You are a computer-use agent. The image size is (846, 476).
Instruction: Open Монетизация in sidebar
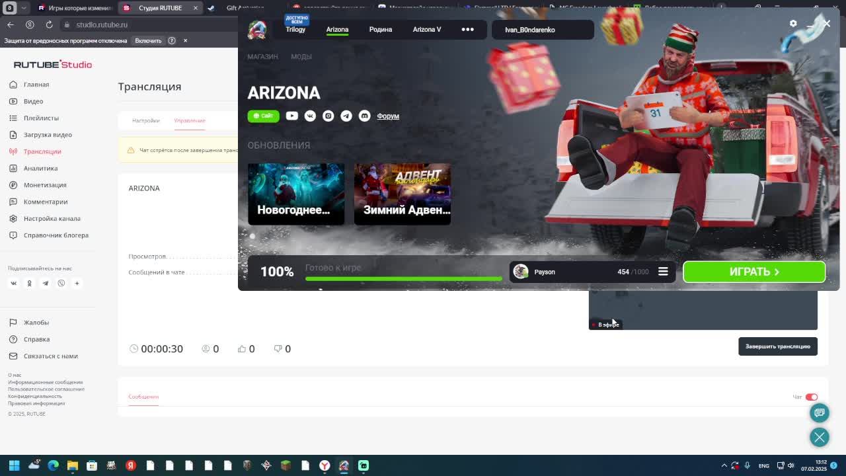45,185
